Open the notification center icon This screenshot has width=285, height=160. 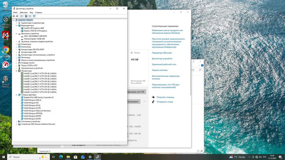280,157
